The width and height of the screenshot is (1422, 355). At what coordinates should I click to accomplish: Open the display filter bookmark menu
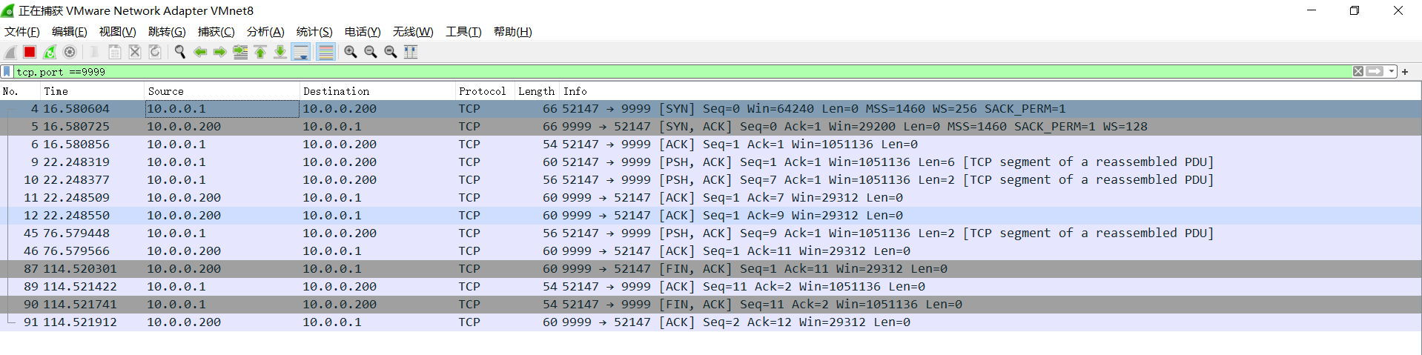pos(7,72)
